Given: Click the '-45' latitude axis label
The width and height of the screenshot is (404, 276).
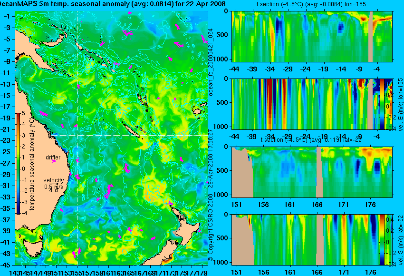Looking at the screenshot, I should tap(6, 265).
